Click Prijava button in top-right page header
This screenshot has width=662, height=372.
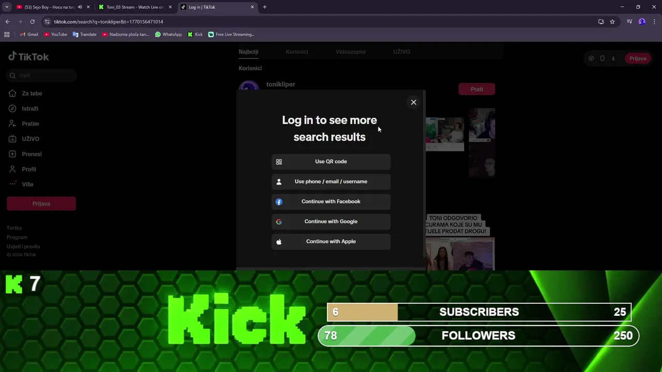coord(637,58)
